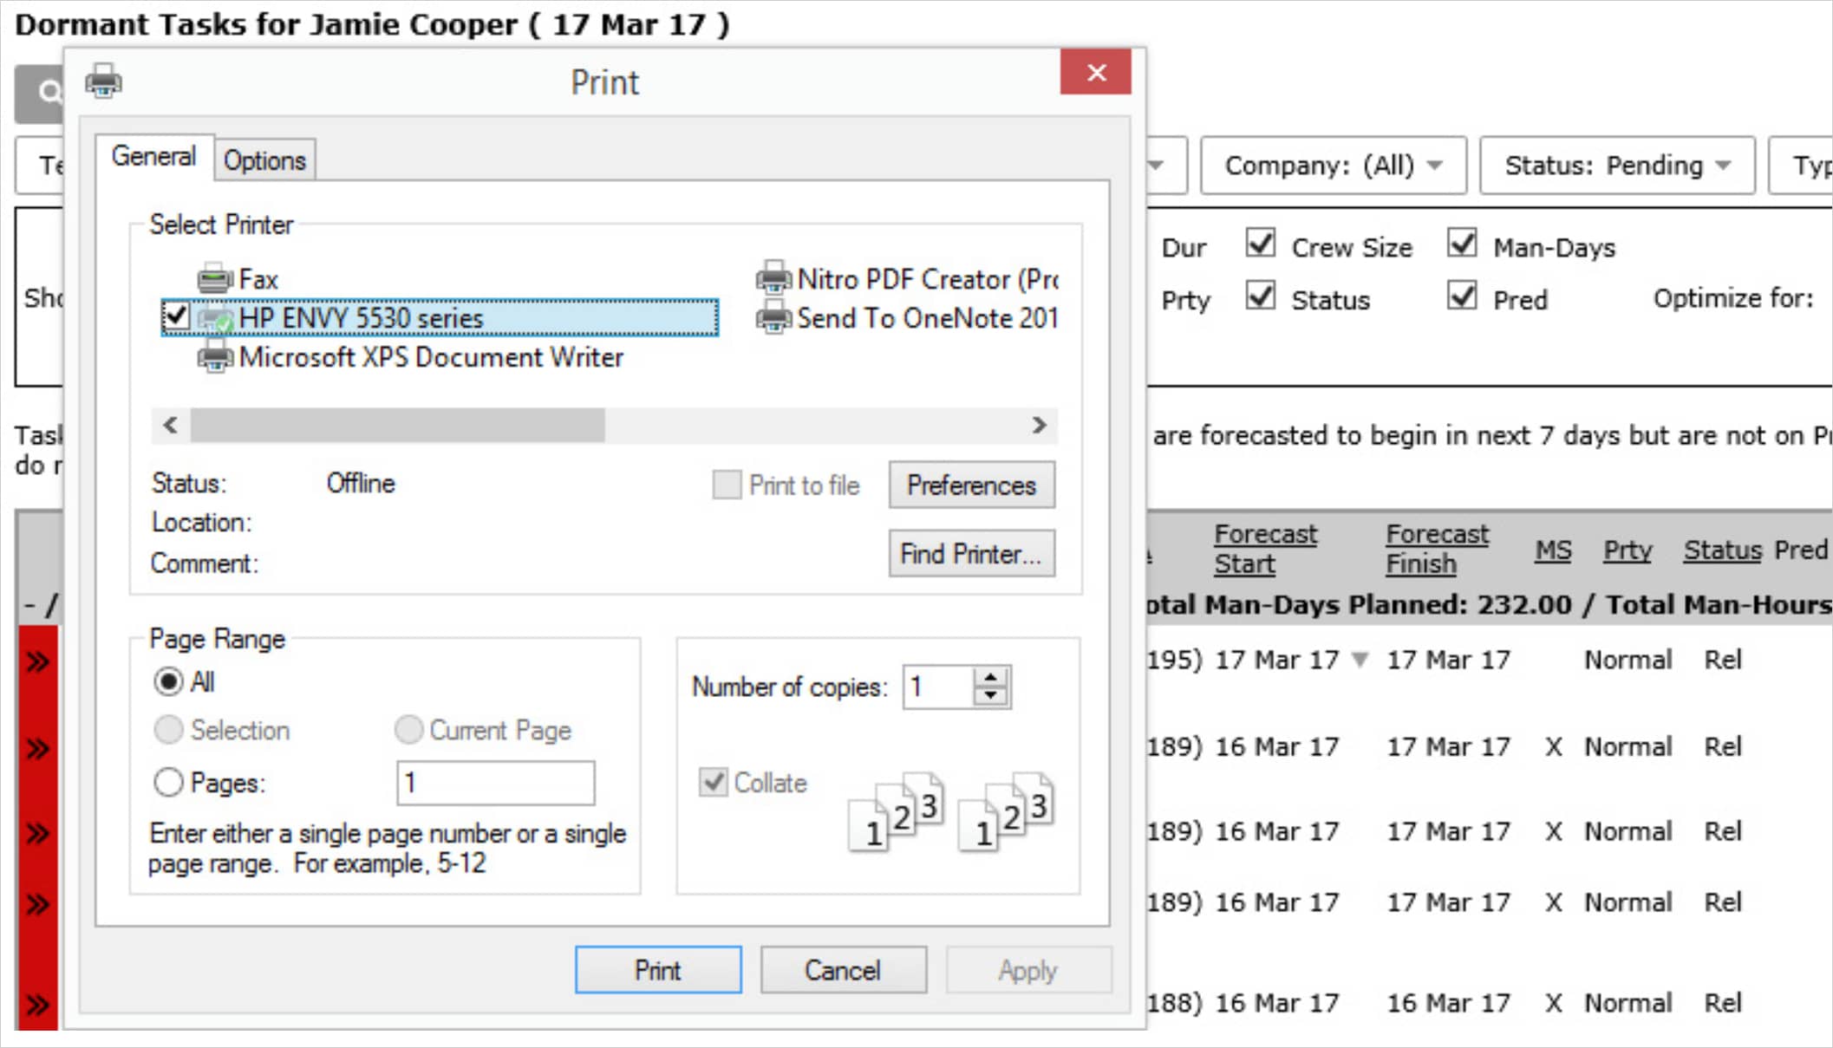
Task: Sort by Prty column header
Action: click(x=1628, y=550)
